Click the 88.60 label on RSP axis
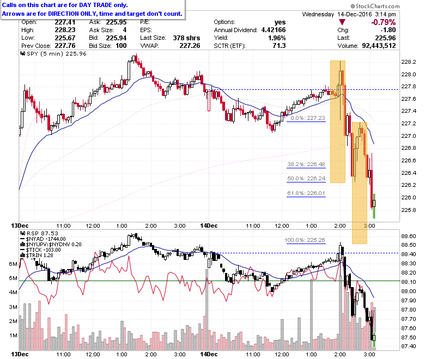 click(409, 236)
